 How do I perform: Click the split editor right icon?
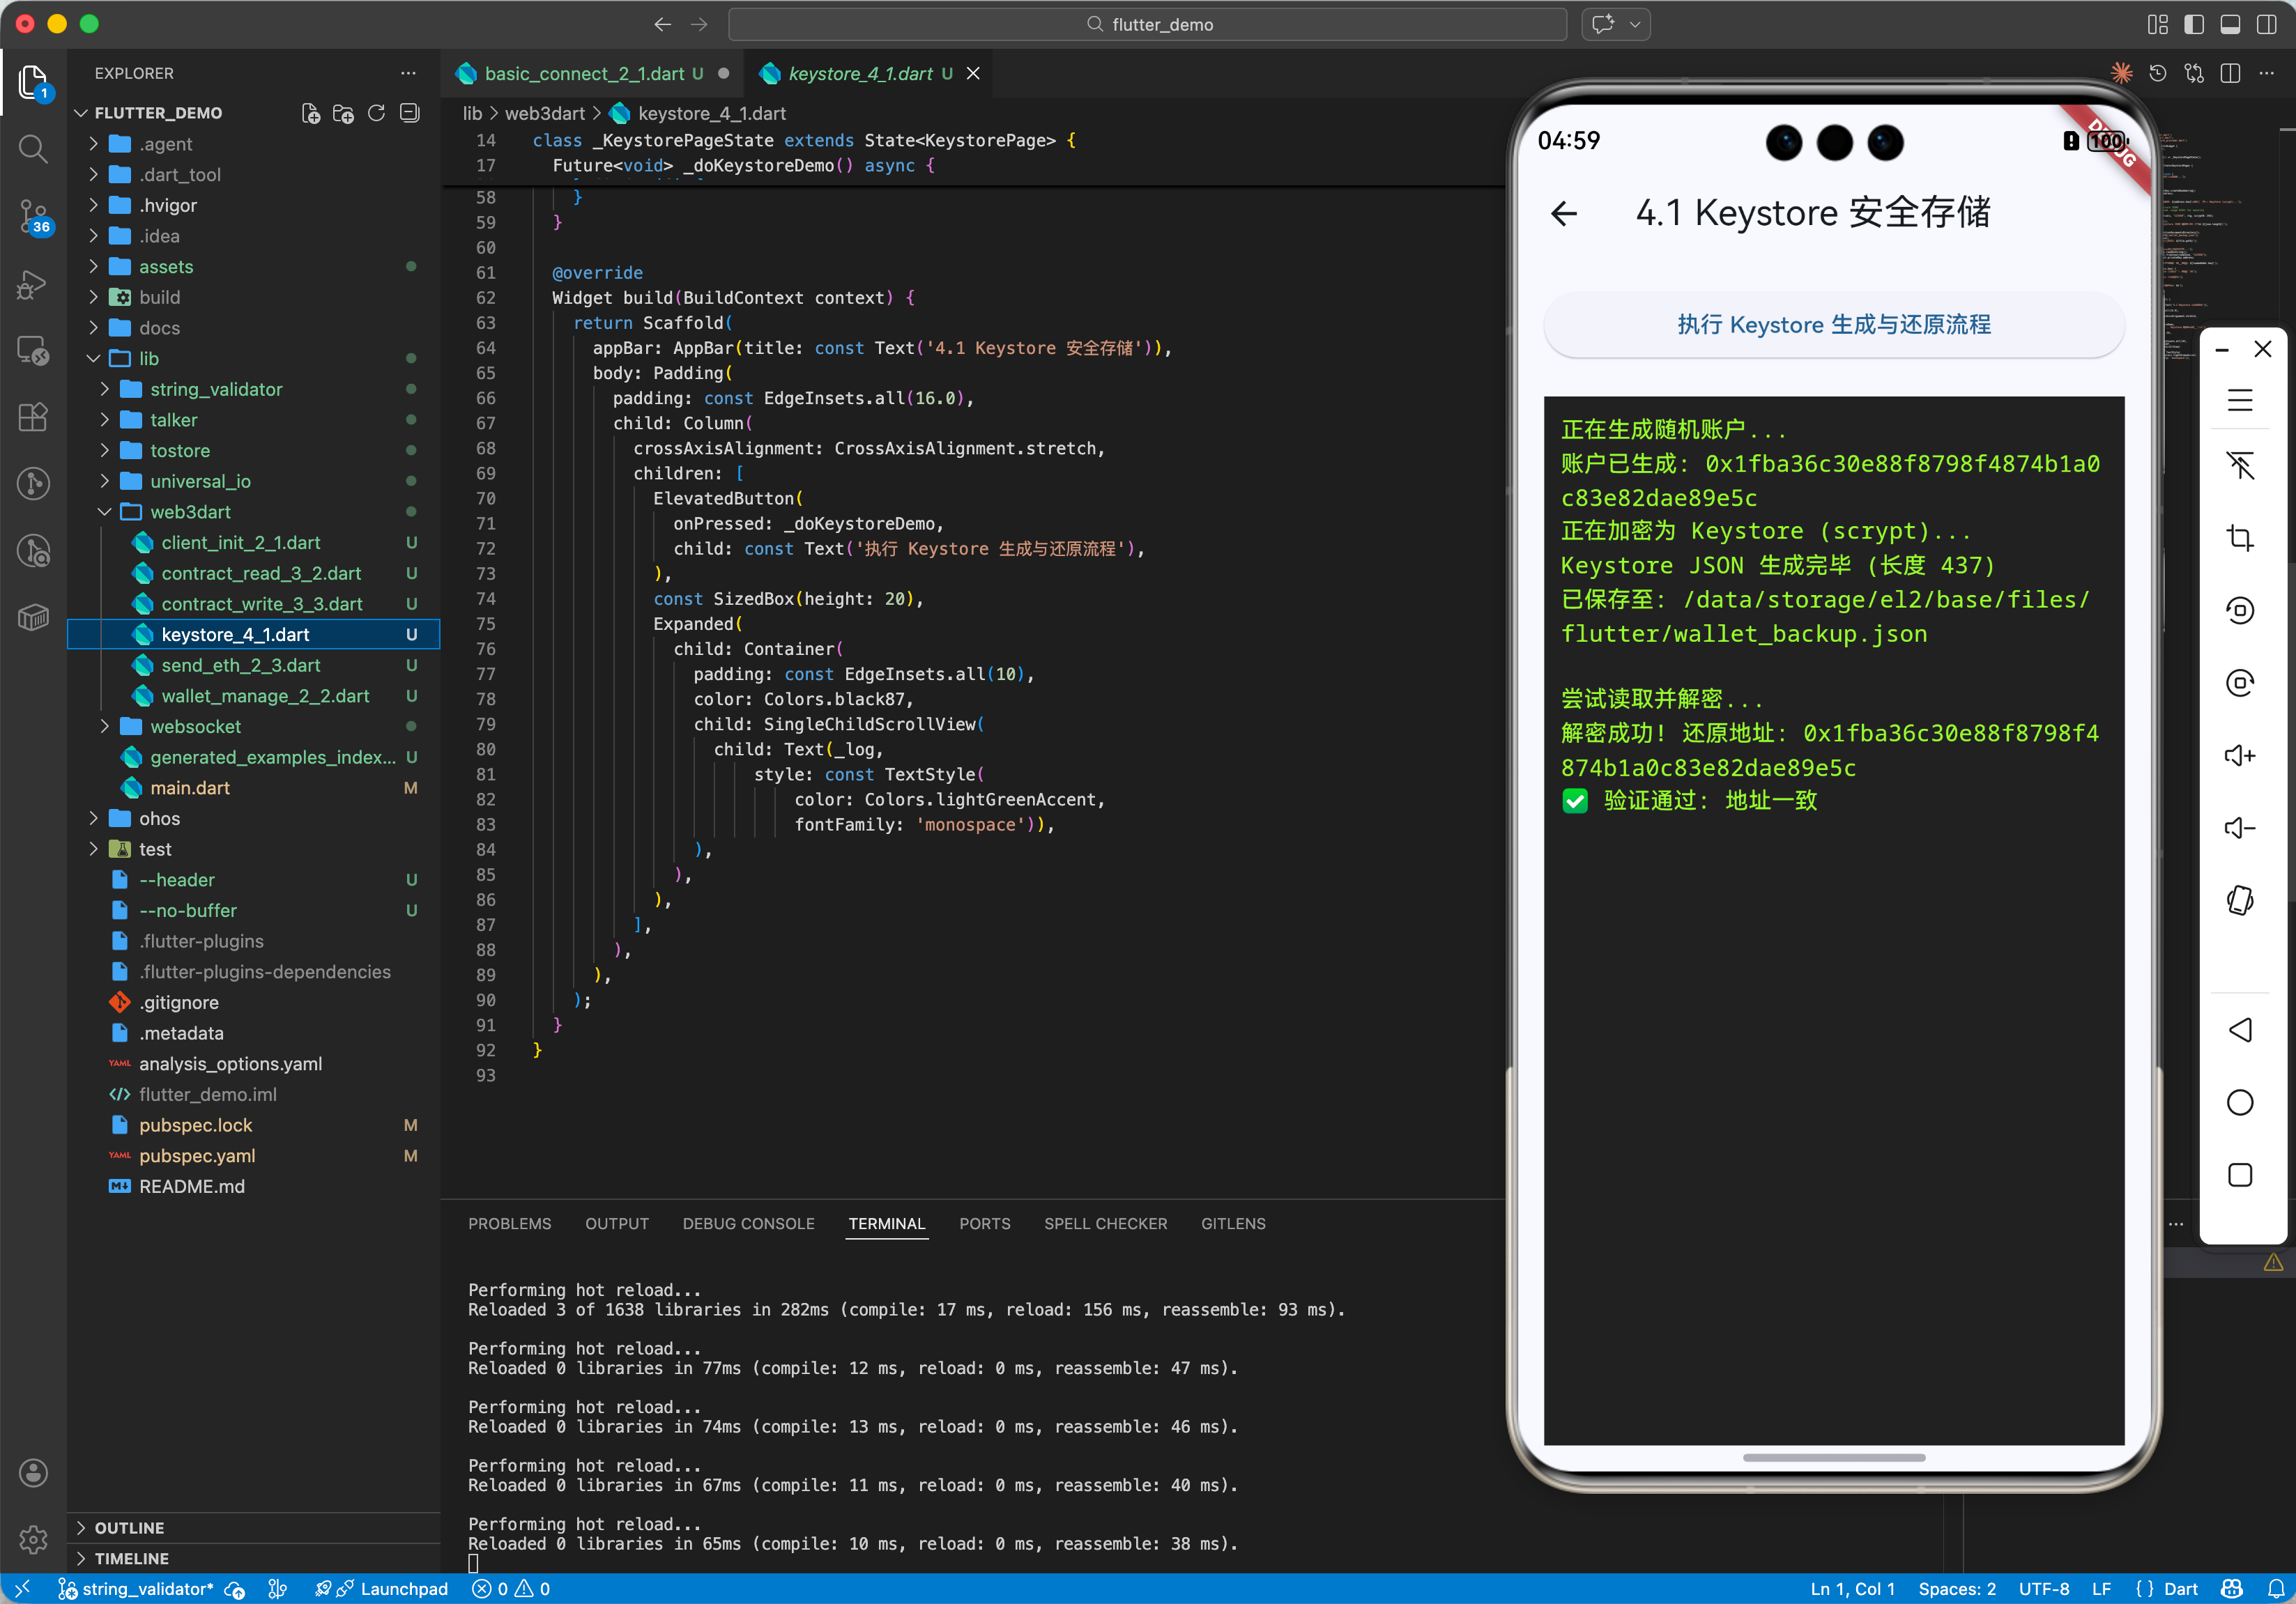2229,74
